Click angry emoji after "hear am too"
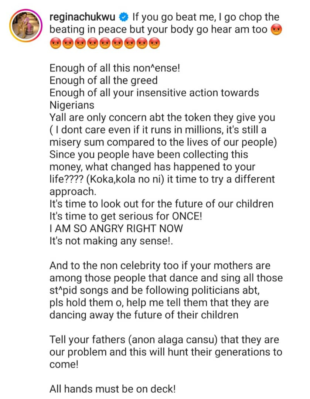 click(x=276, y=30)
